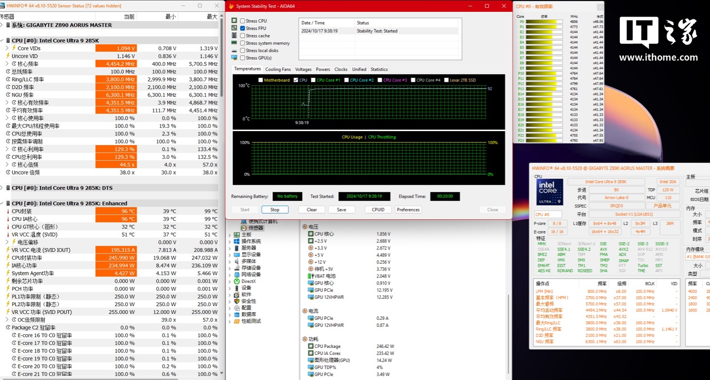Click the FPU icon beside Stress FPU
Screen dimensions: 710x380
235,28
